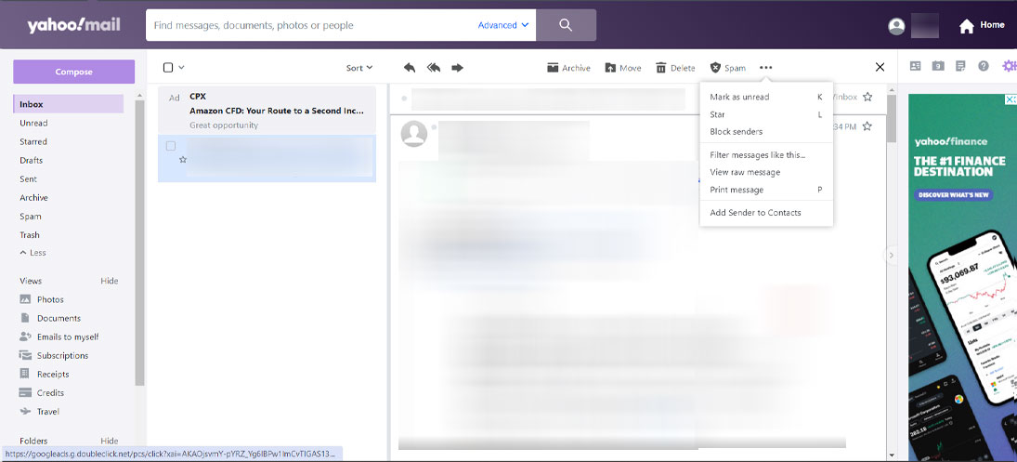
Task: Collapse folder list with Less
Action: pos(33,253)
